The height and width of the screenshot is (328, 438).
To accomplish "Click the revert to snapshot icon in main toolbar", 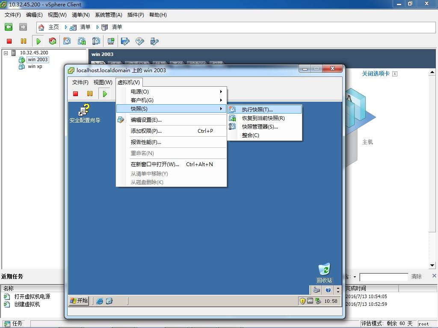I will 82,41.
